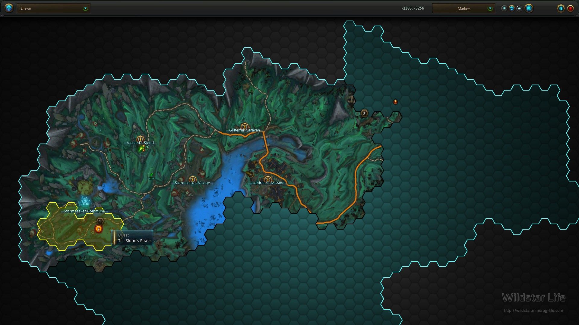Click the Lightreach Mission hub icon
Viewport: 579px width, 325px height.
[x=267, y=179]
